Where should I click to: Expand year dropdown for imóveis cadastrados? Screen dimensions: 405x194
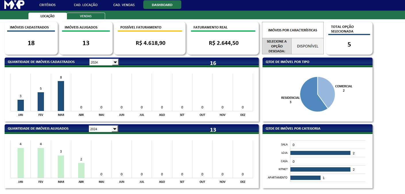[x=115, y=62]
